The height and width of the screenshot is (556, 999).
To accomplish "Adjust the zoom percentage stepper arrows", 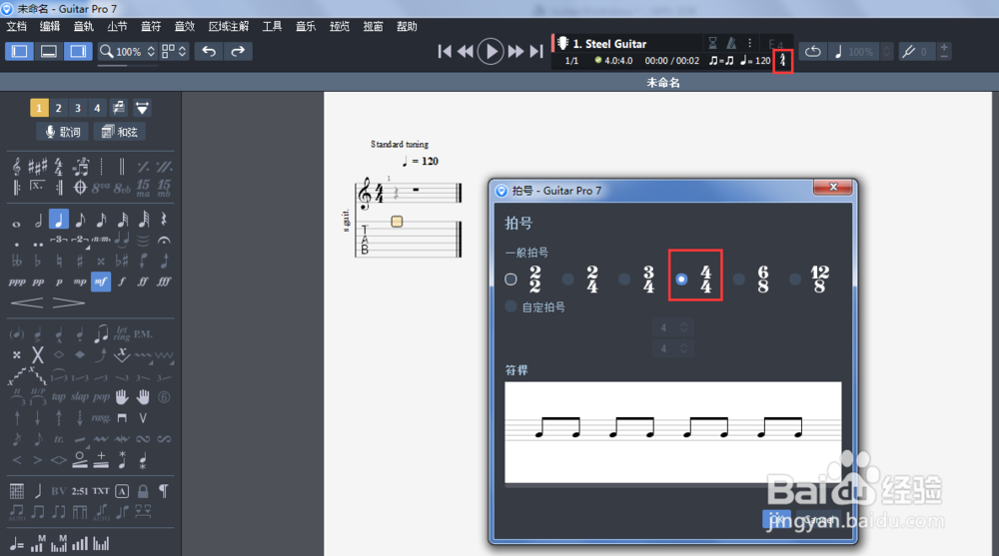I will (x=151, y=52).
